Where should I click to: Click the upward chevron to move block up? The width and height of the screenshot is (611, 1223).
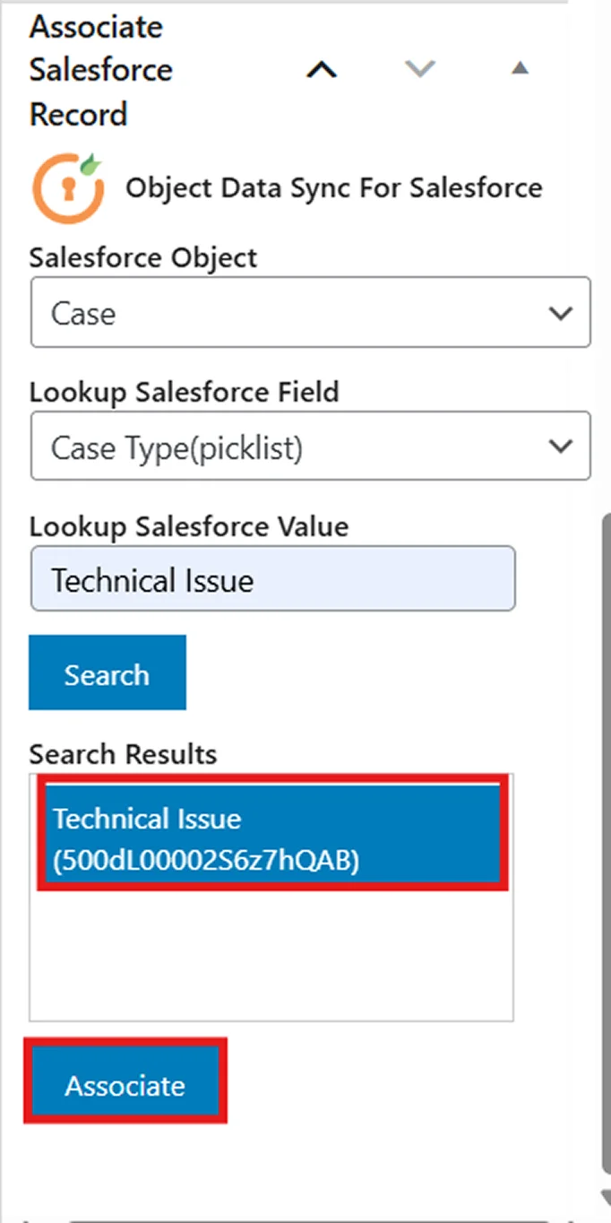point(321,69)
